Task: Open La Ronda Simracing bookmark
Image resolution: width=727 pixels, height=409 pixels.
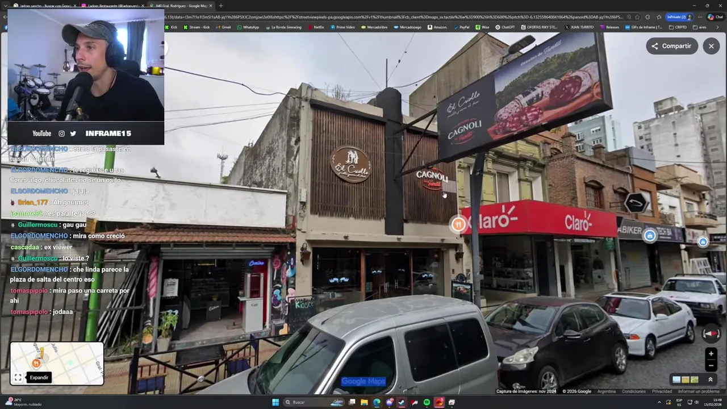Action: [x=283, y=27]
